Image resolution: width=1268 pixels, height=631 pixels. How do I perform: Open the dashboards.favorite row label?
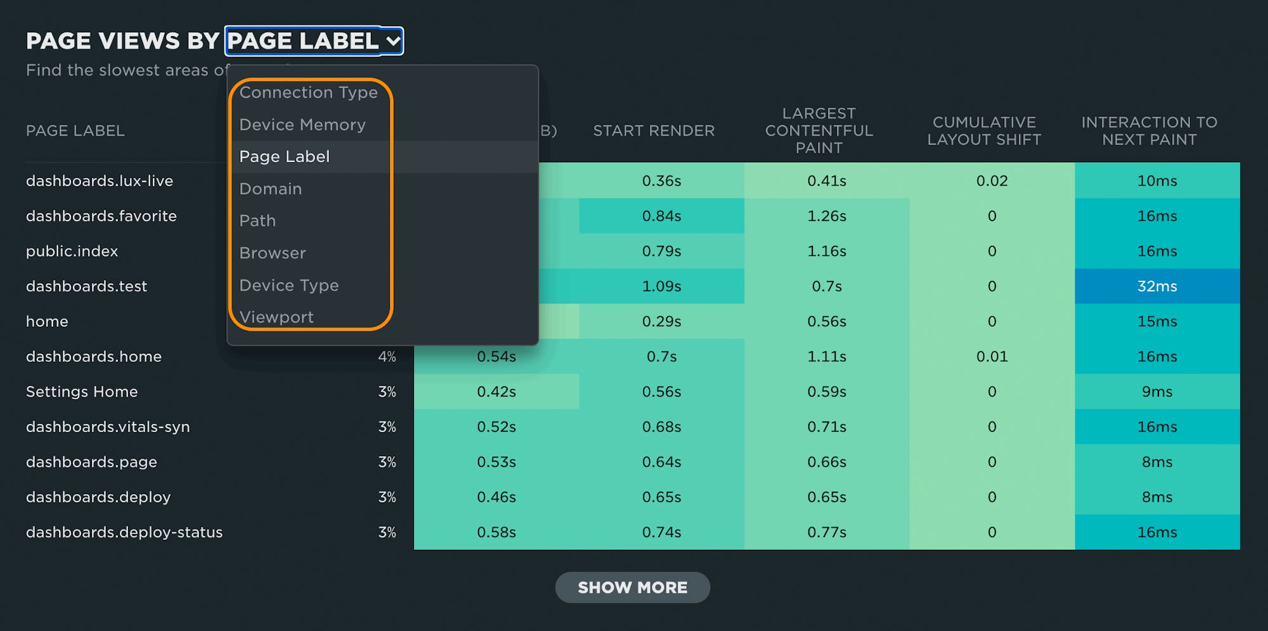[x=101, y=216]
